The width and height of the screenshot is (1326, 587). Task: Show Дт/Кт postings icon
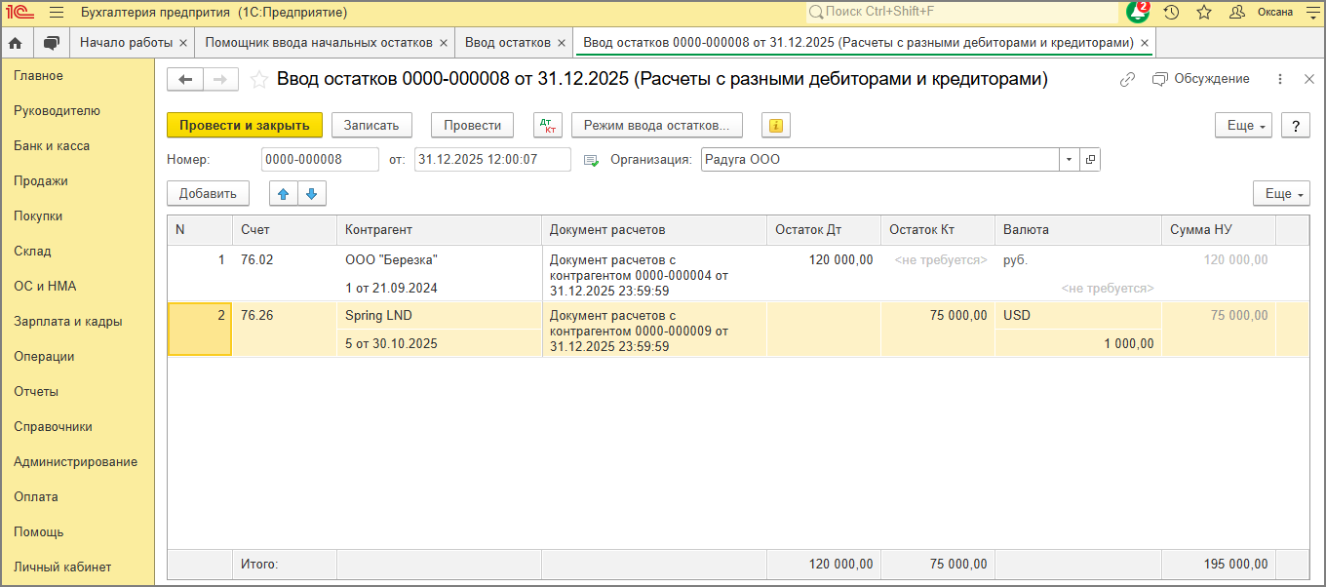[548, 125]
